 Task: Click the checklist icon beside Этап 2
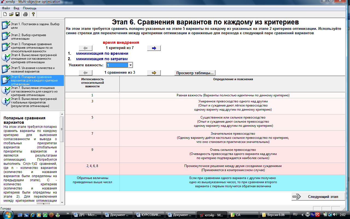6,36
